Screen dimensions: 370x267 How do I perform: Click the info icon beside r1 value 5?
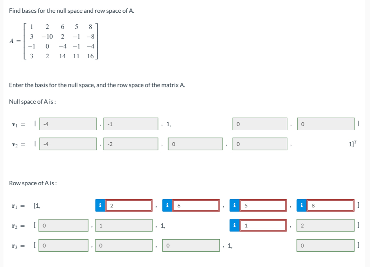234,205
